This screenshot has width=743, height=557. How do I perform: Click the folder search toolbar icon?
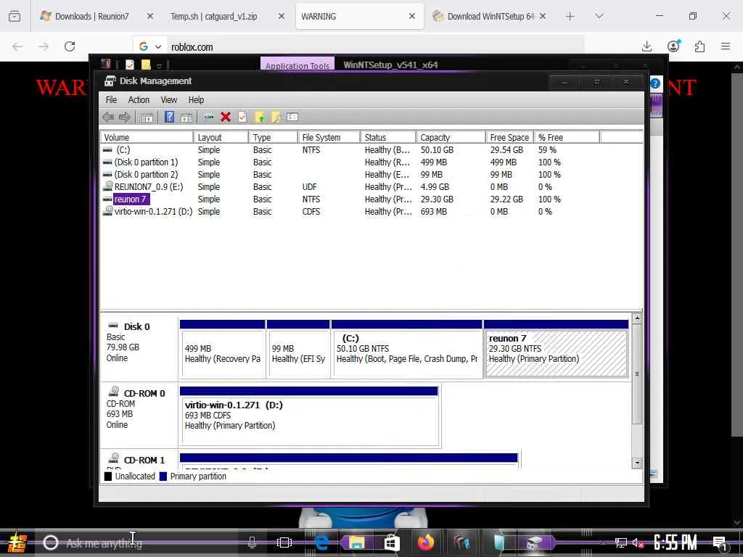coord(276,117)
